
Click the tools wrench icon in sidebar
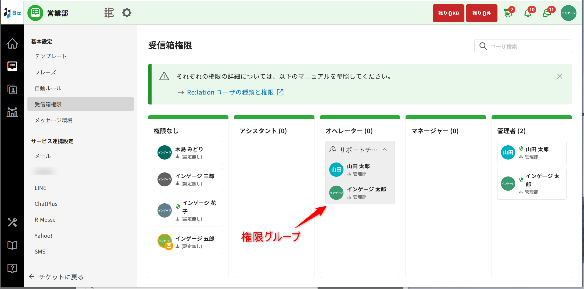(12, 222)
